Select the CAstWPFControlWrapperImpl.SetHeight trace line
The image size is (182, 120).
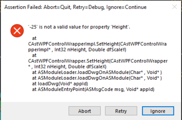click(97, 44)
